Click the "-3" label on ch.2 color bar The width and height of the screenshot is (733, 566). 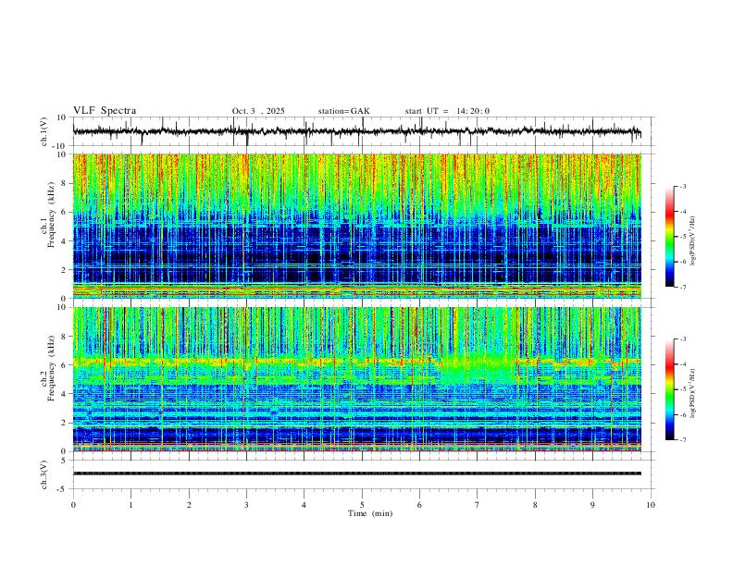point(682,339)
